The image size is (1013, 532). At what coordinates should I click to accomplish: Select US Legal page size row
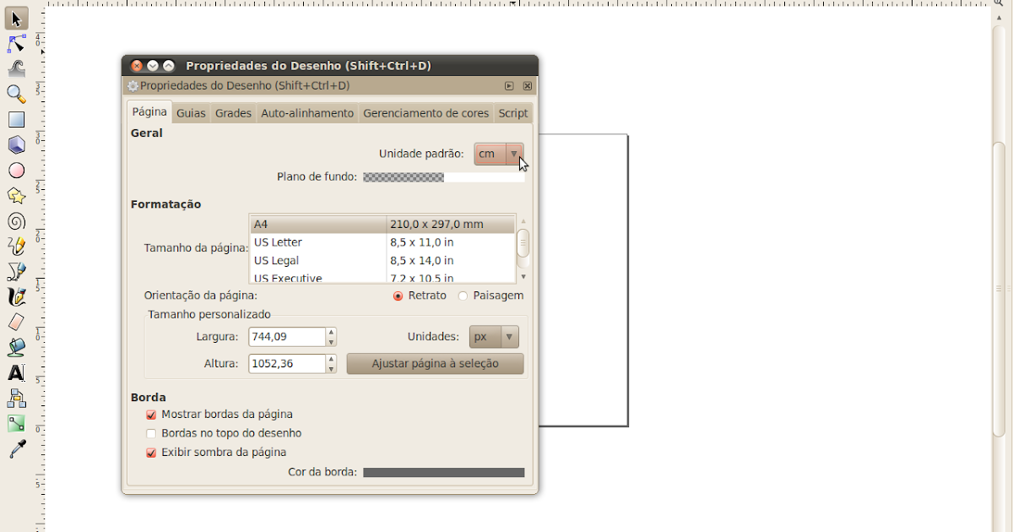click(x=383, y=261)
